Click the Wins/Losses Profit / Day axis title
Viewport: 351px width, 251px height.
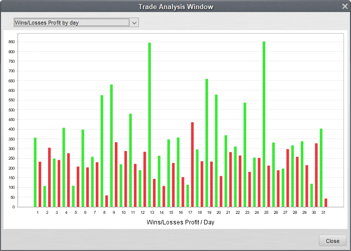click(181, 222)
